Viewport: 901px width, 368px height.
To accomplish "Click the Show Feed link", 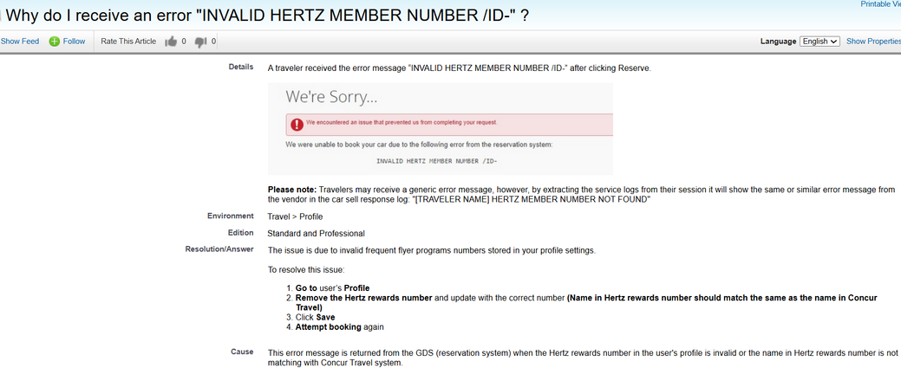I will [x=20, y=42].
